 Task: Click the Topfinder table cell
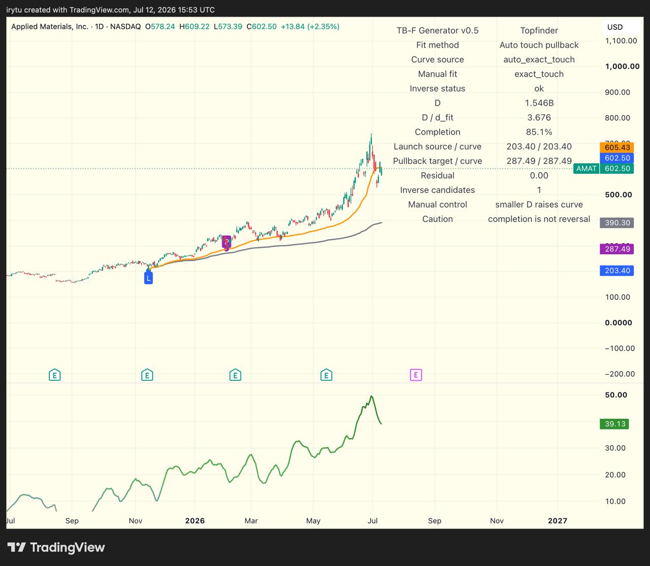(539, 30)
